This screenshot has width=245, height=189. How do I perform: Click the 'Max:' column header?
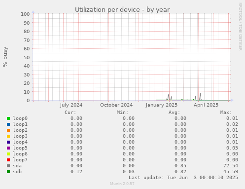226,113
